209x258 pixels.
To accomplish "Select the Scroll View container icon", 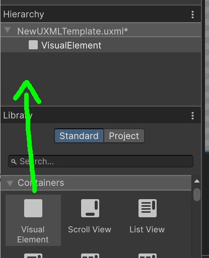I will tap(90, 208).
